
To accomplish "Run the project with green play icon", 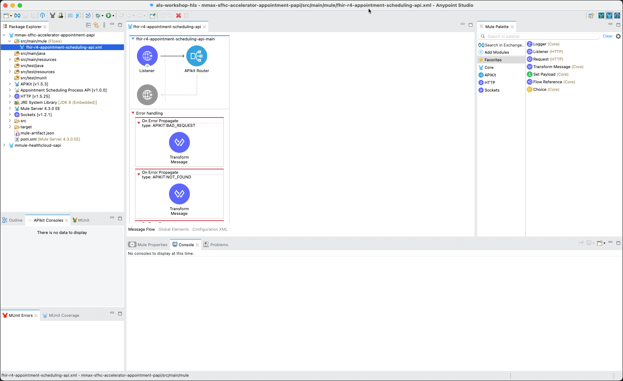I will pyautogui.click(x=108, y=15).
